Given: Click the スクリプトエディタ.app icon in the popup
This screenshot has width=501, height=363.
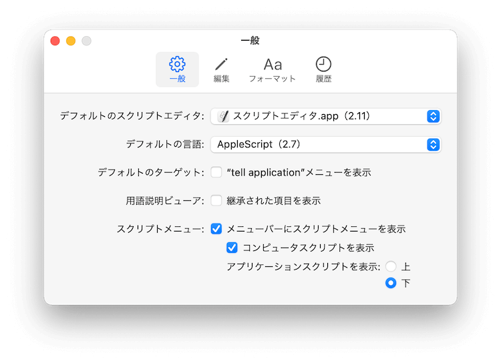Looking at the screenshot, I should 223,116.
